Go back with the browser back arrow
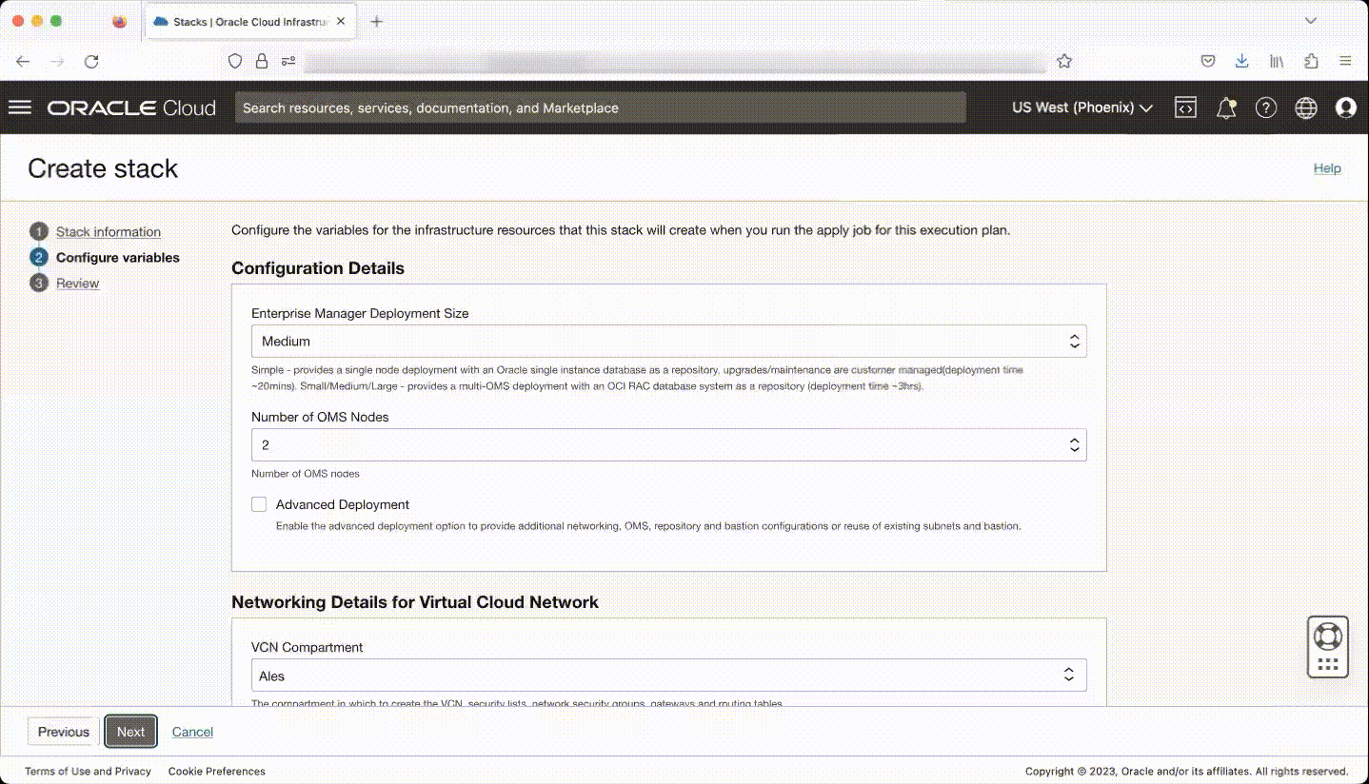1369x784 pixels. (x=23, y=61)
